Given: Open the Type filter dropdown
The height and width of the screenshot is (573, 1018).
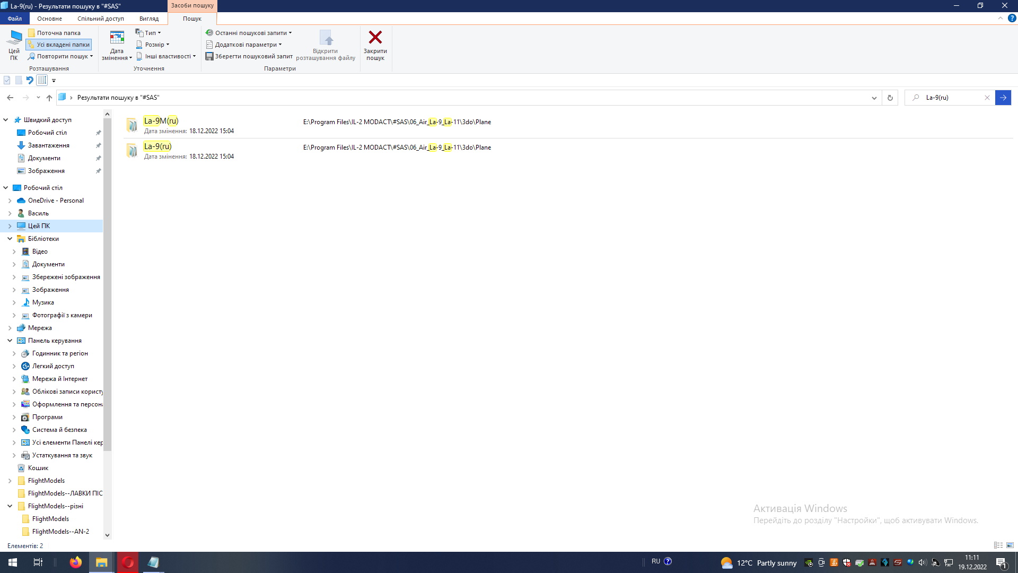Looking at the screenshot, I should [x=148, y=33].
